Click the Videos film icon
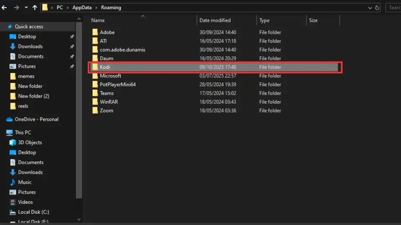The height and width of the screenshot is (225, 401). (13, 202)
